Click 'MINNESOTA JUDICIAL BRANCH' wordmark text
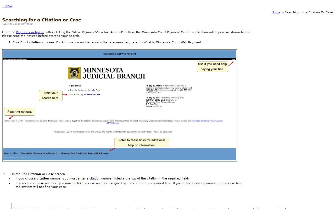Screen dimensions: 335x209 click(114, 73)
